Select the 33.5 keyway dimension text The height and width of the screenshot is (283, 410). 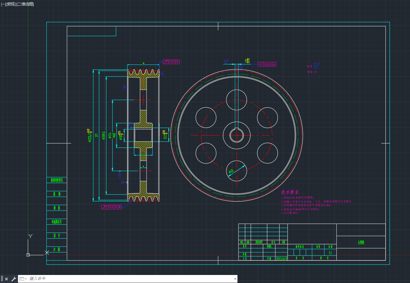[165, 135]
